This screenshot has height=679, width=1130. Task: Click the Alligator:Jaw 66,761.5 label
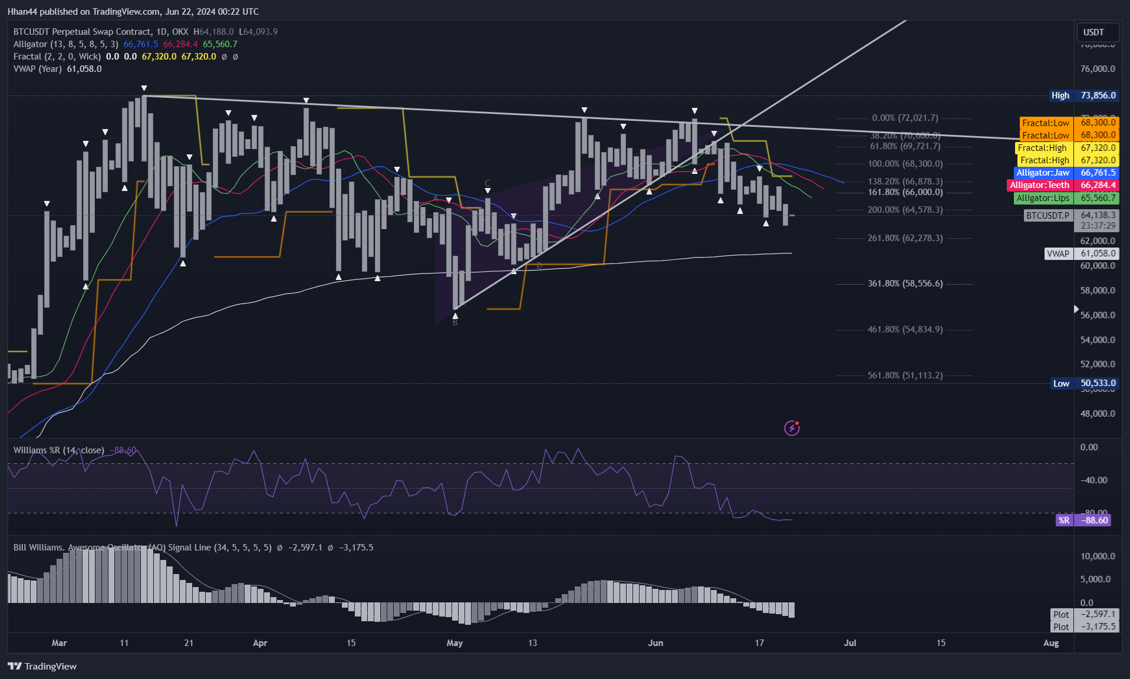point(1066,173)
